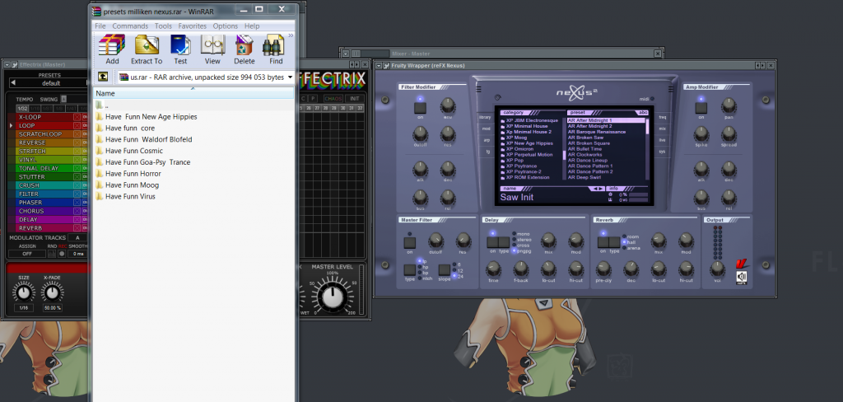Toggle the Delay on button
The height and width of the screenshot is (402, 843).
492,242
